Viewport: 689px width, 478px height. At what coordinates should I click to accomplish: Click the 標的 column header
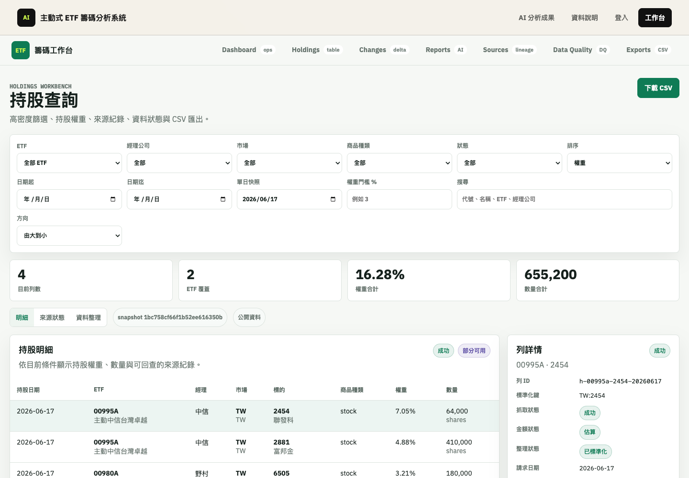(x=279, y=390)
